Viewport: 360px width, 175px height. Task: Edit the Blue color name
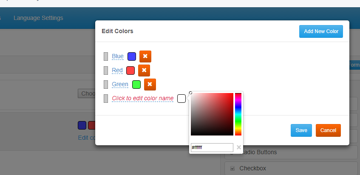(118, 56)
